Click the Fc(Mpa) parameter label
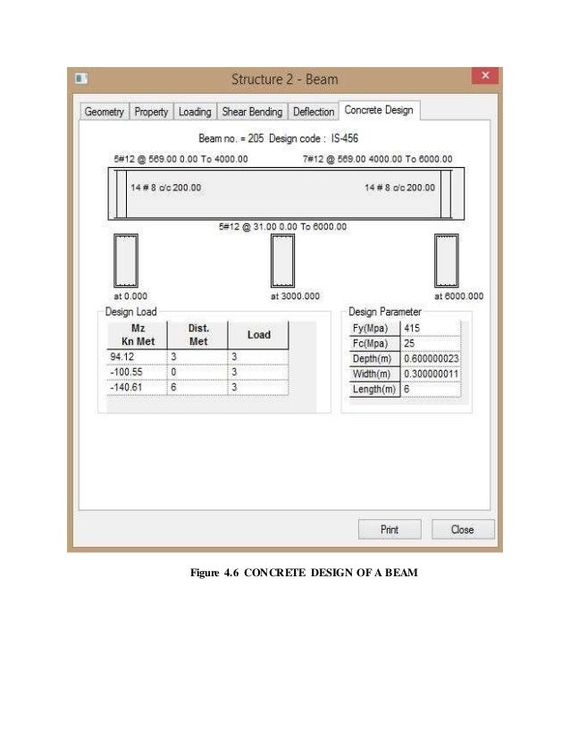The width and height of the screenshot is (570, 738). coord(374,343)
